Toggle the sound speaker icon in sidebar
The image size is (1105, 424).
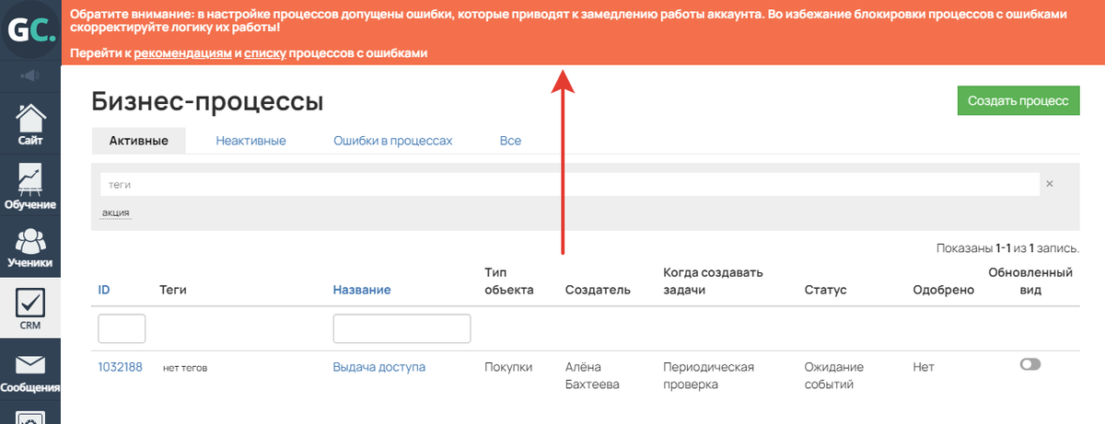(x=29, y=74)
